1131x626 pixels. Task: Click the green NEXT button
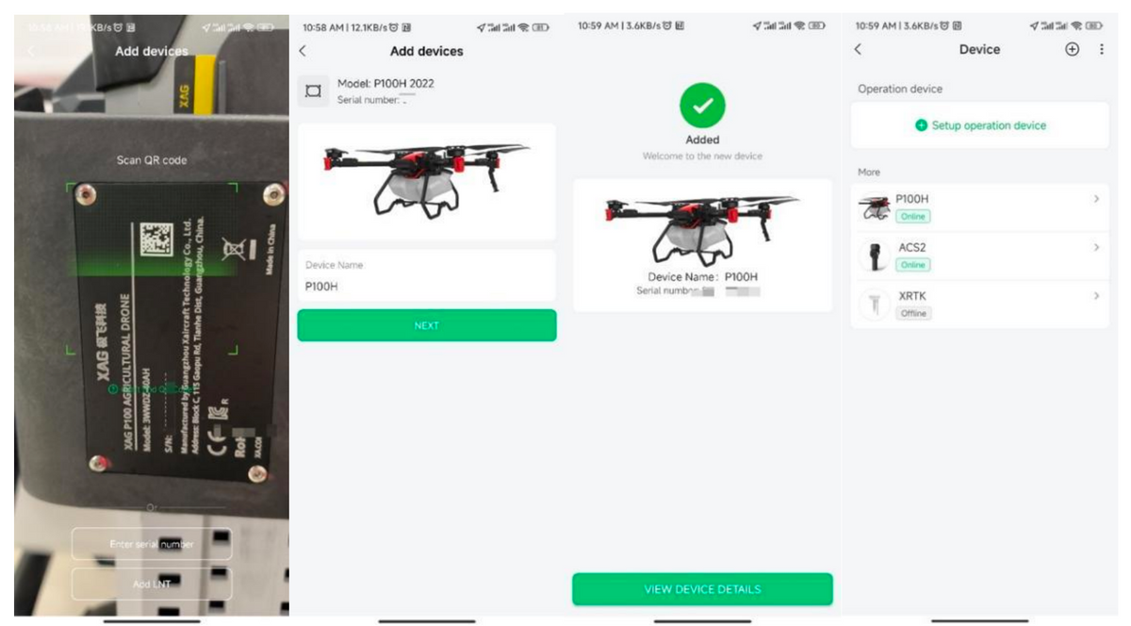[x=427, y=325]
